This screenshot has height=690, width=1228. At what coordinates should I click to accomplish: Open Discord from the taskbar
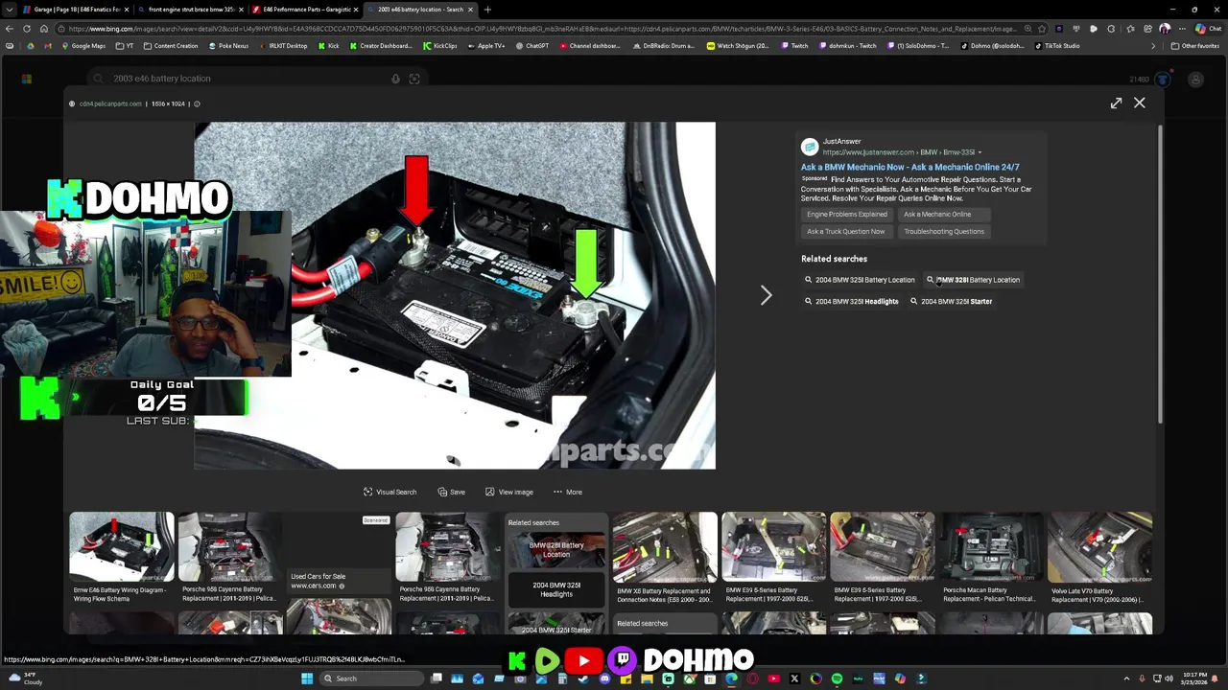click(x=604, y=678)
